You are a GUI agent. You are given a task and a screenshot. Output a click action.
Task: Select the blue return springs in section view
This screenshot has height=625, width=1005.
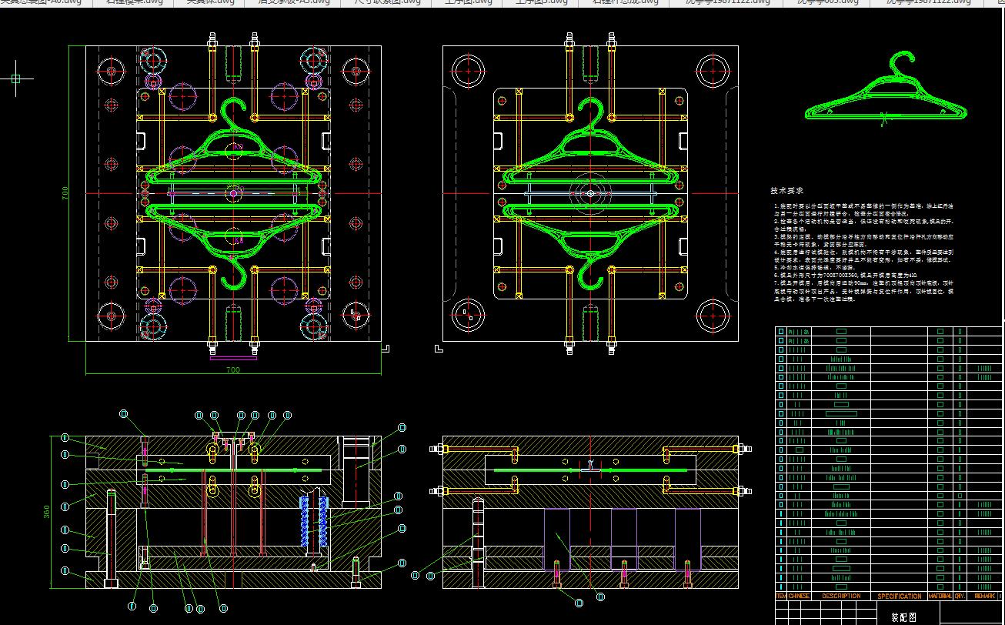tap(313, 521)
